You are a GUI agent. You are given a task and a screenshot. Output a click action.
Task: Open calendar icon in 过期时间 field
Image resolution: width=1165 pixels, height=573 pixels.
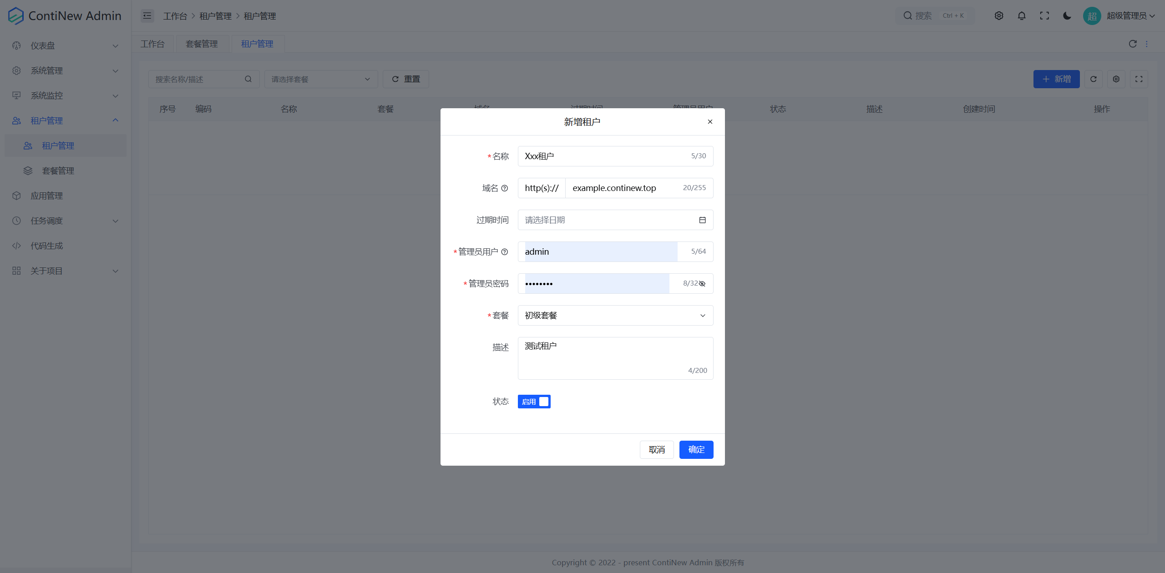coord(703,220)
